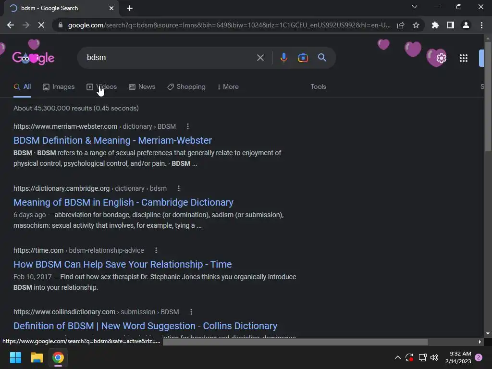Click the address bar URL
This screenshot has width=492, height=369.
click(x=229, y=25)
